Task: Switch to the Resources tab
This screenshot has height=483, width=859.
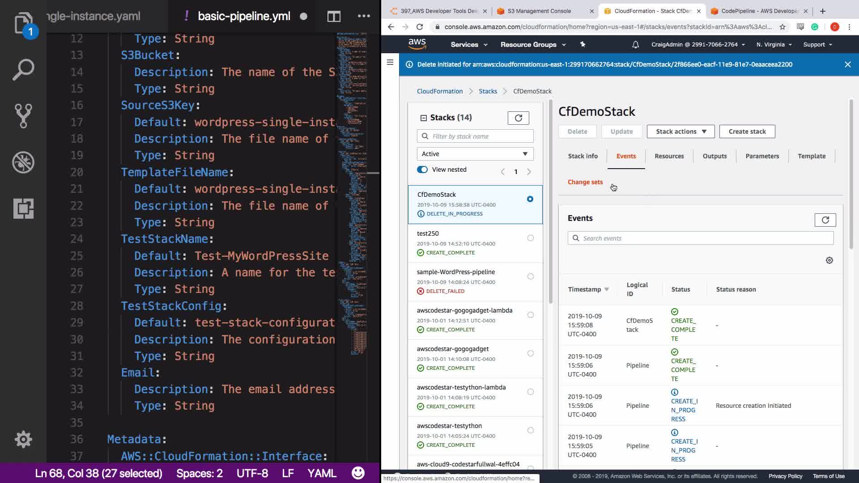Action: pyautogui.click(x=669, y=156)
